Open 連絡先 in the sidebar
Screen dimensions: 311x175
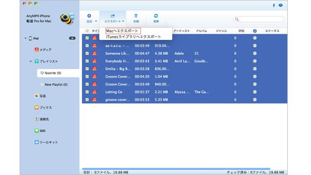[42, 119]
